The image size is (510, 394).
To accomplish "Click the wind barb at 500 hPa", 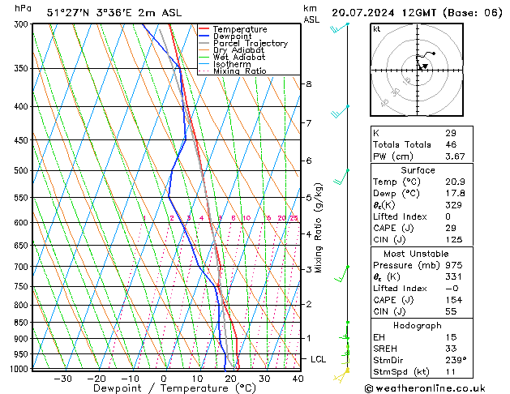I will coord(341,177).
